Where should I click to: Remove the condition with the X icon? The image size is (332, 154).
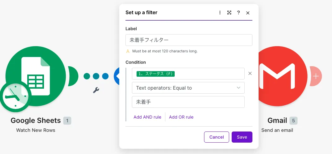pyautogui.click(x=250, y=73)
